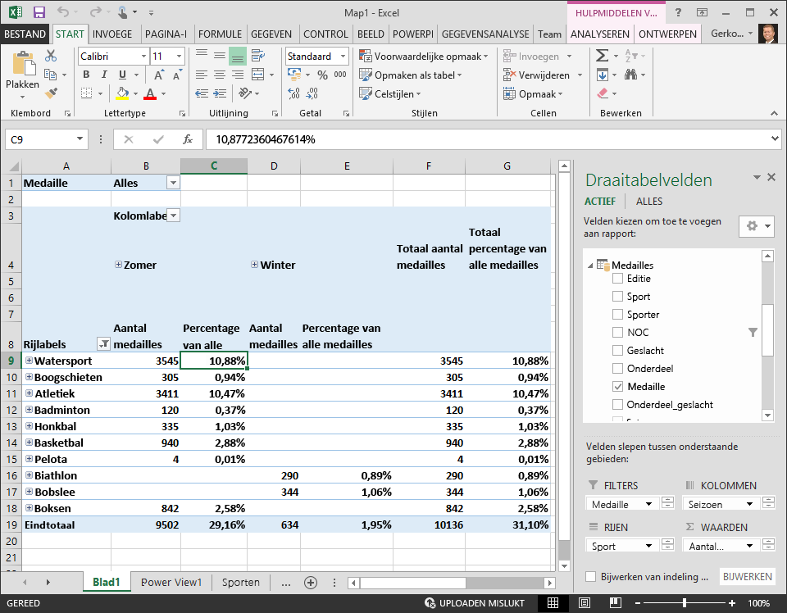Viewport: 787px width, 613px height.
Task: Open the Rijlabels filter dropdown
Action: (x=103, y=344)
